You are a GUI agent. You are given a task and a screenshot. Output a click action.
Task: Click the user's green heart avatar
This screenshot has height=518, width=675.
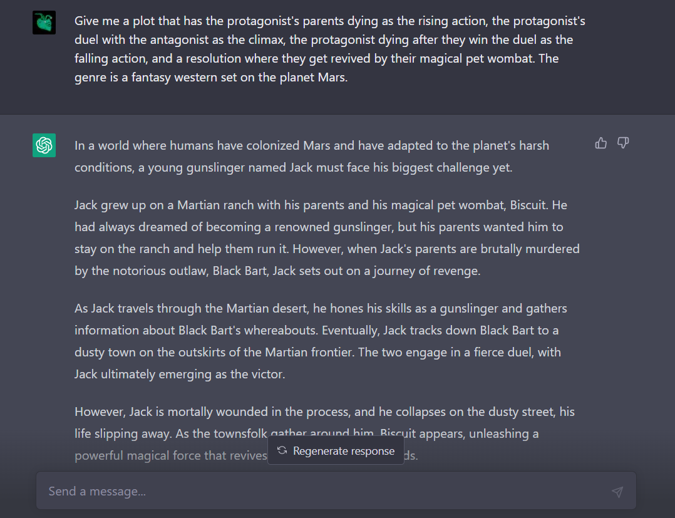coord(44,23)
